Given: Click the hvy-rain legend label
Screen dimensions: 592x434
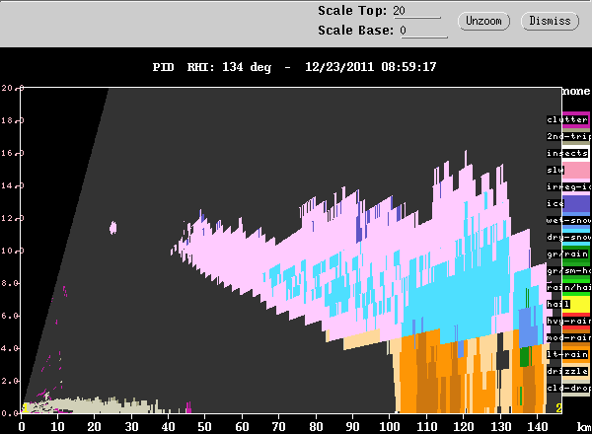Looking at the screenshot, I should [x=568, y=321].
